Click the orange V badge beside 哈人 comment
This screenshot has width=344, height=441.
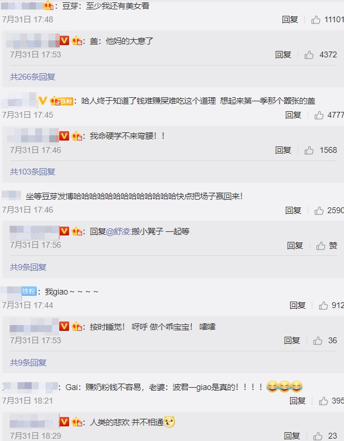click(43, 101)
